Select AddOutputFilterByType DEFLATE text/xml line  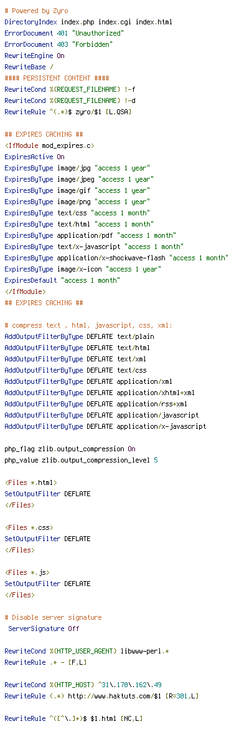pyautogui.click(x=75, y=359)
